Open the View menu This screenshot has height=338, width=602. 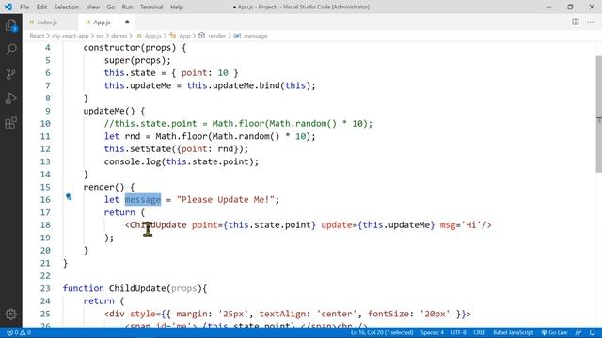click(92, 7)
